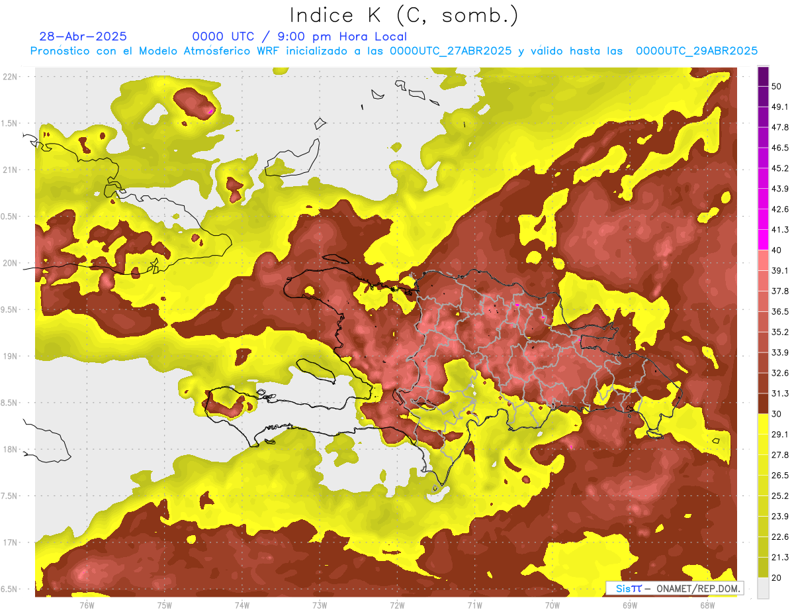Click the legend value '39.1'
Image resolution: width=794 pixels, height=614 pixels.
780,271
